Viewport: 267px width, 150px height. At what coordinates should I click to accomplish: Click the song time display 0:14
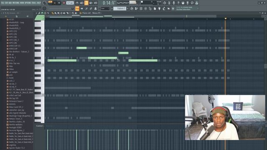click(x=108, y=3)
